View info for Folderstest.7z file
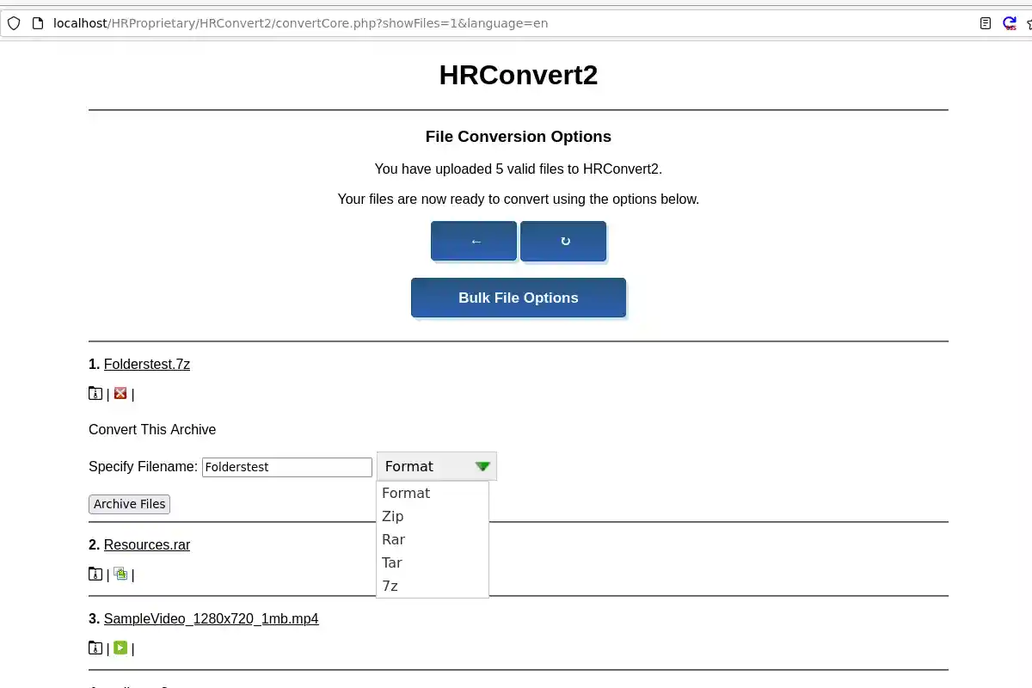The height and width of the screenshot is (688, 1032). [95, 393]
